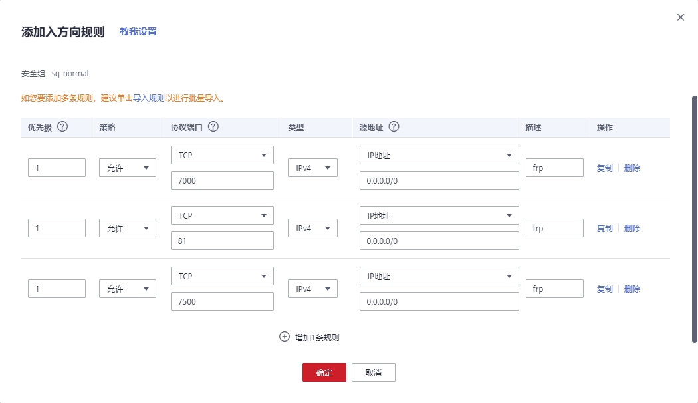Click 复制 for the port 7000 rule
Viewport: 698px width, 403px height.
tap(604, 168)
